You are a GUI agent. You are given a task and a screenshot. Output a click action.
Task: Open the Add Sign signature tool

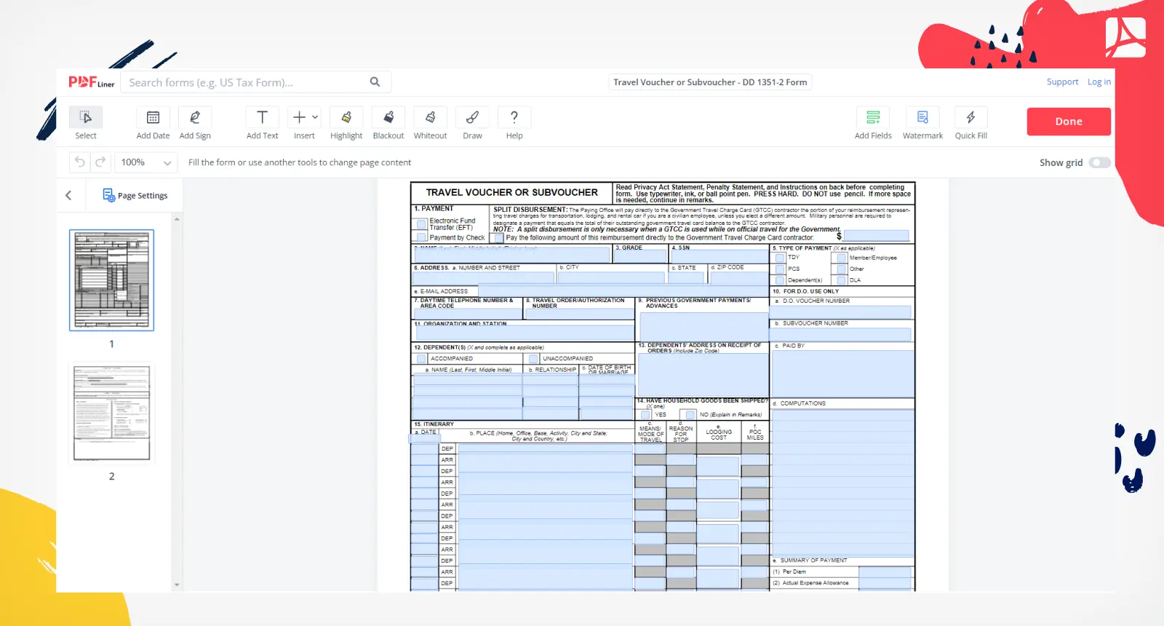195,118
